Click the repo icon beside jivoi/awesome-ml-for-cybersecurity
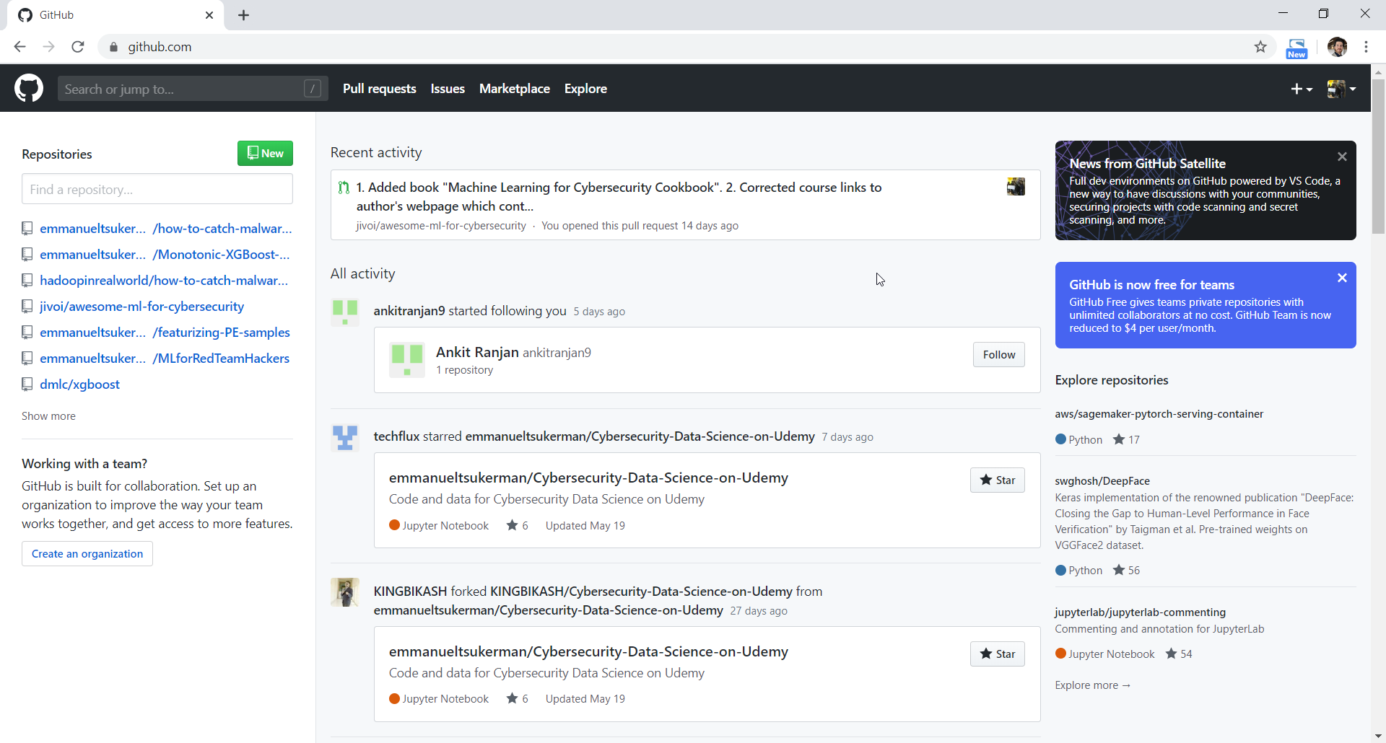 [x=27, y=307]
